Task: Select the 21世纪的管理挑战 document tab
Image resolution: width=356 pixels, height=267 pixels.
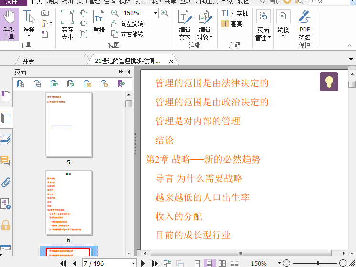Action: click(128, 61)
